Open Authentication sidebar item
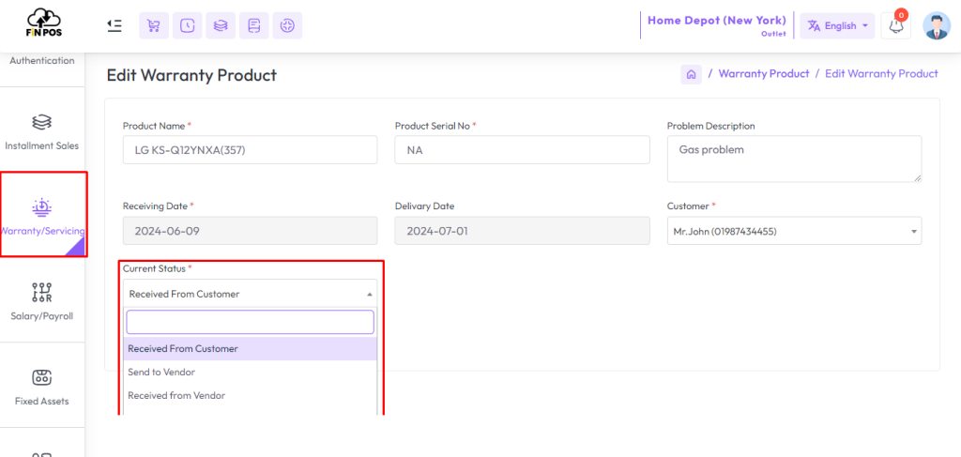 coord(41,61)
